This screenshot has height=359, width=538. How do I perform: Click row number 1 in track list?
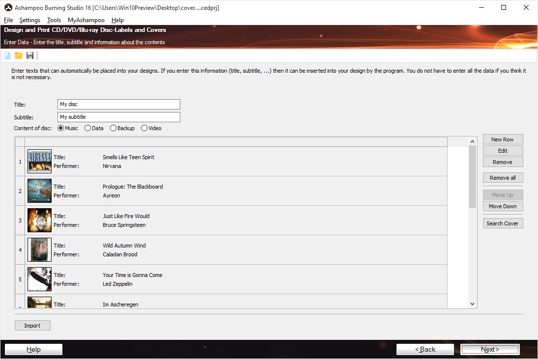(x=20, y=162)
